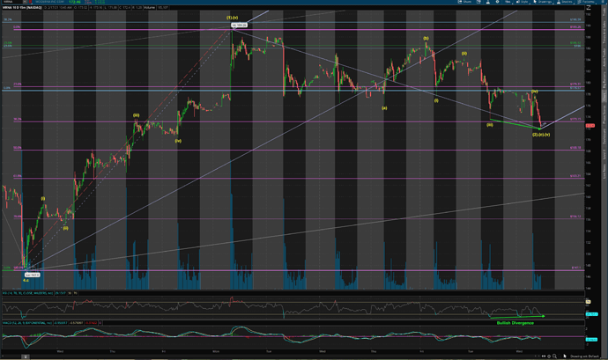This screenshot has height=360, width=608.
Task: Click the red clipboard icon next to the symbol field
Action: coord(30,2)
